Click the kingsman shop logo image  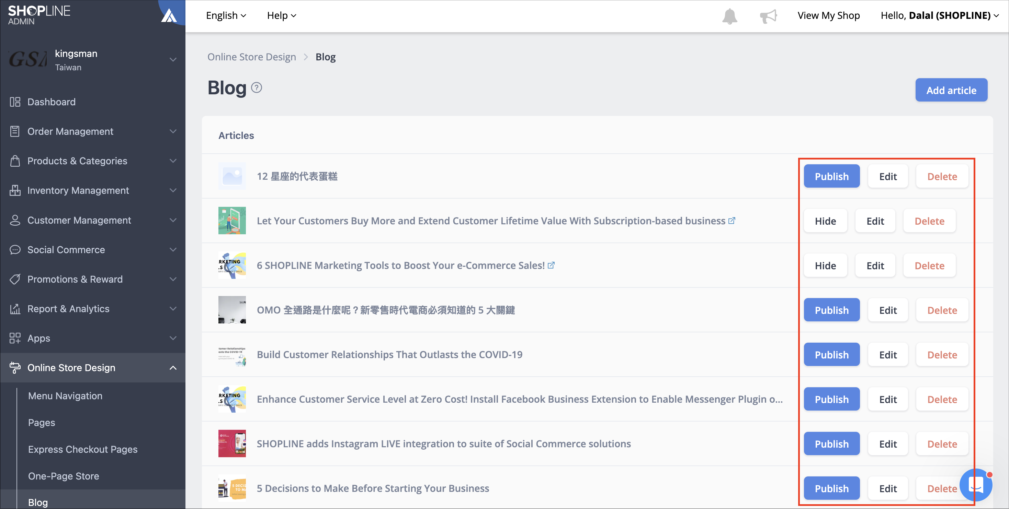(x=28, y=60)
